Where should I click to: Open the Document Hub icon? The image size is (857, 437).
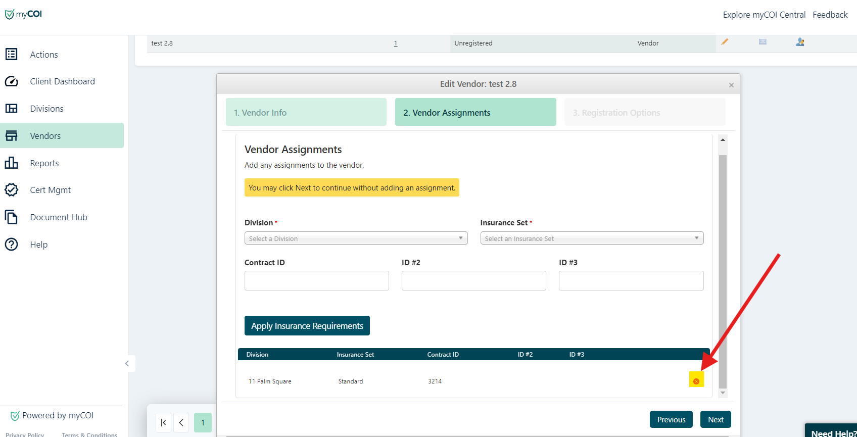[x=12, y=217]
